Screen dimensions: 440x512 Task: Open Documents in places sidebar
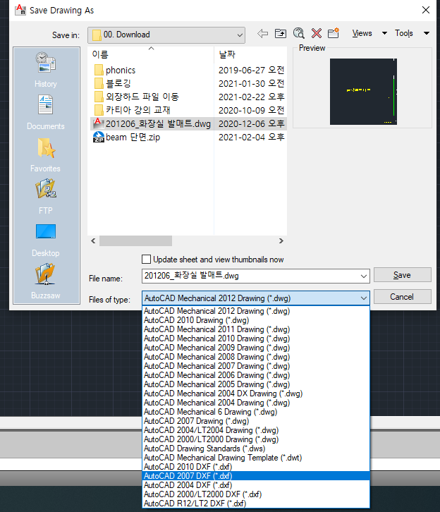[46, 112]
